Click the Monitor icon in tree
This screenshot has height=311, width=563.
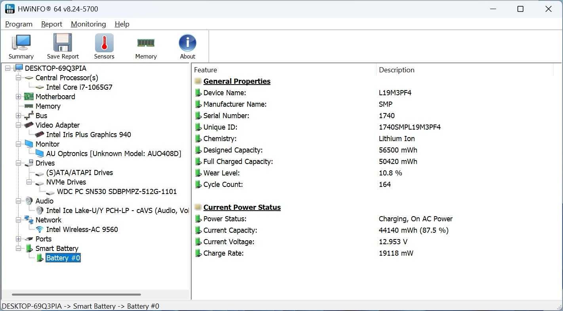click(29, 144)
